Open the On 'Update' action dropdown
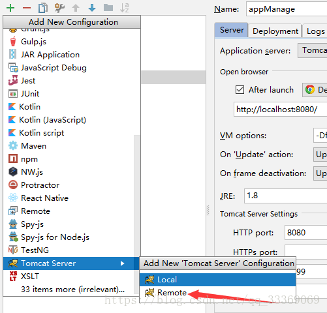The height and width of the screenshot is (313, 327). coord(320,155)
